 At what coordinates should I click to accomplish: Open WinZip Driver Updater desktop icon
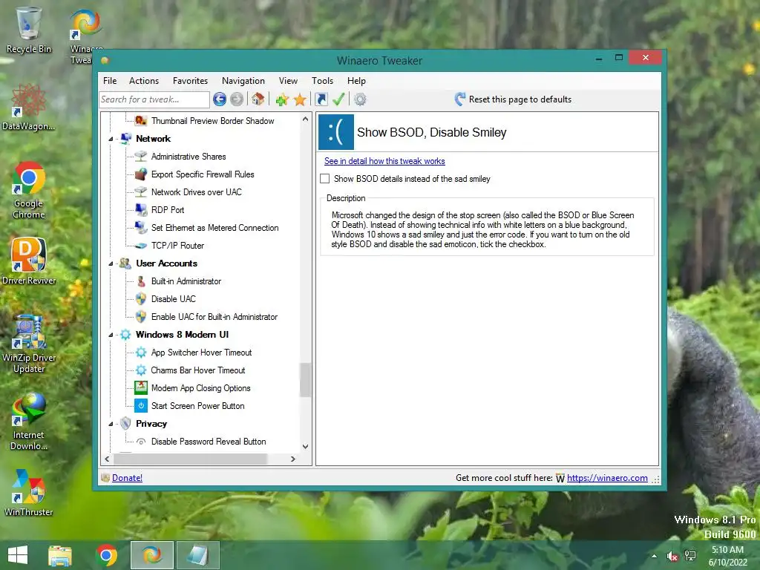29,344
